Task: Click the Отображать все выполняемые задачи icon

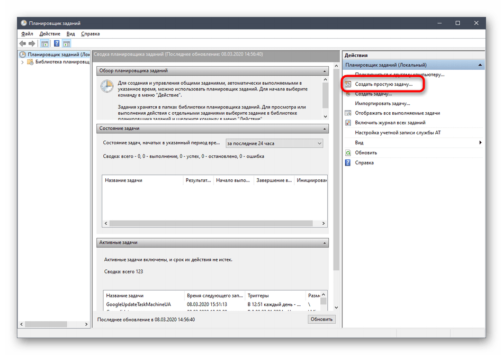Action: (348, 113)
